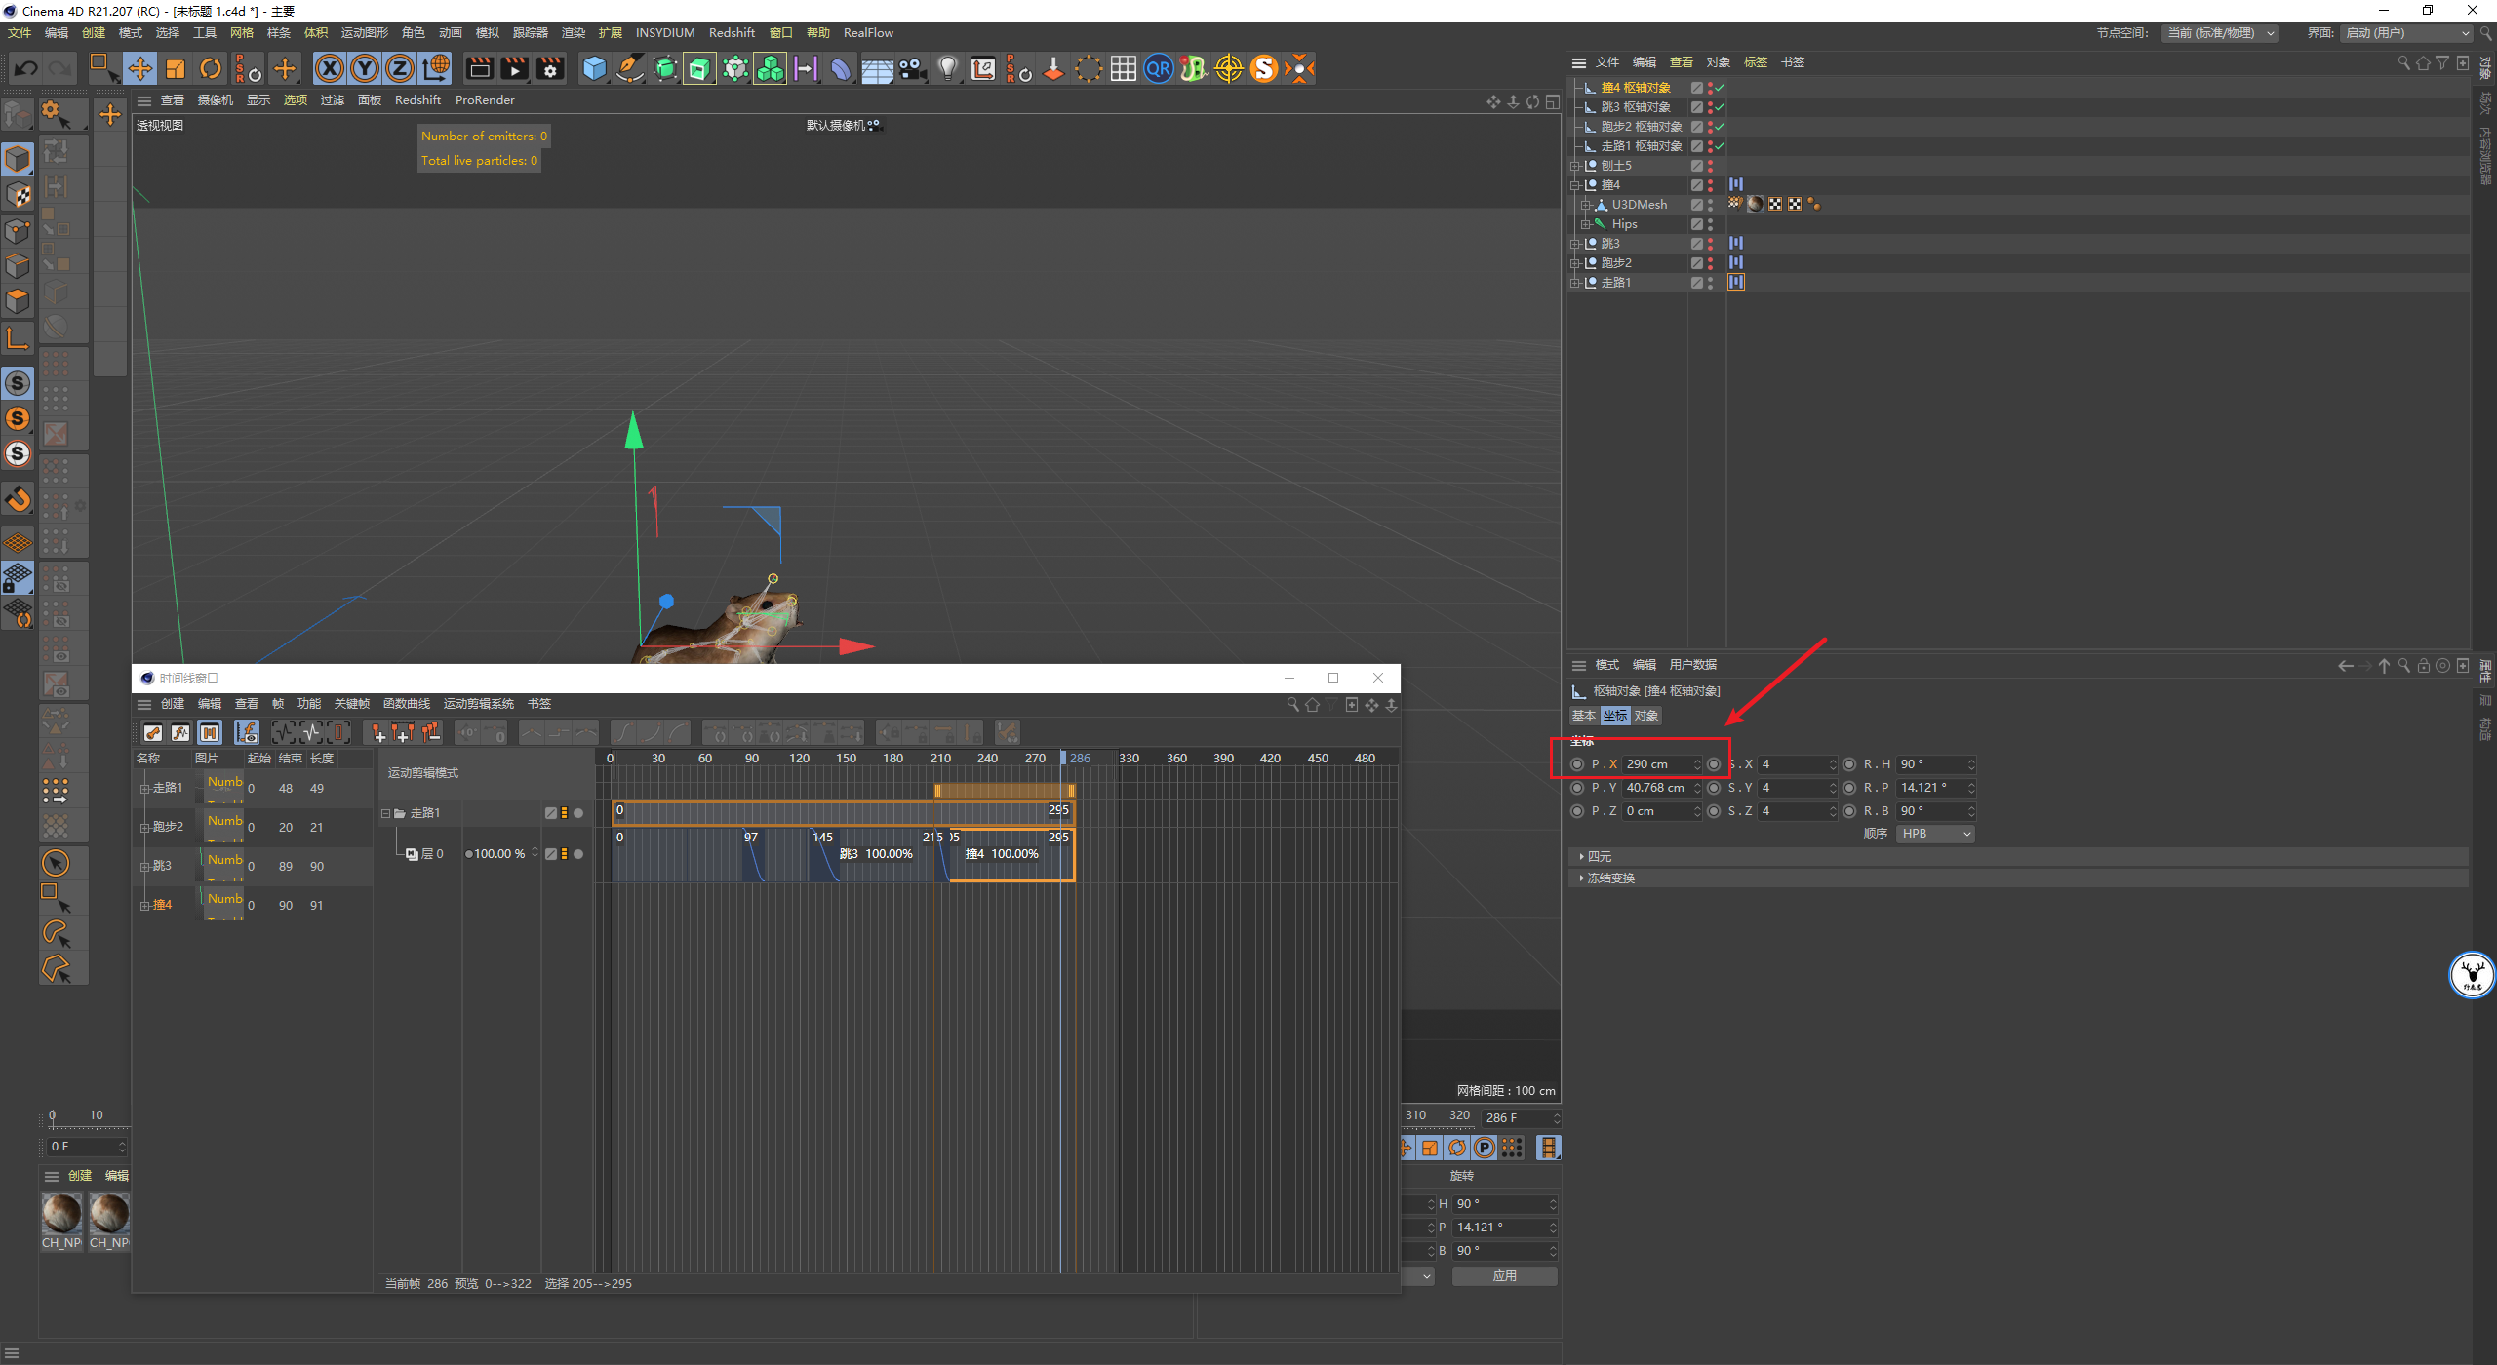Click the Camera object icon

click(x=912, y=68)
